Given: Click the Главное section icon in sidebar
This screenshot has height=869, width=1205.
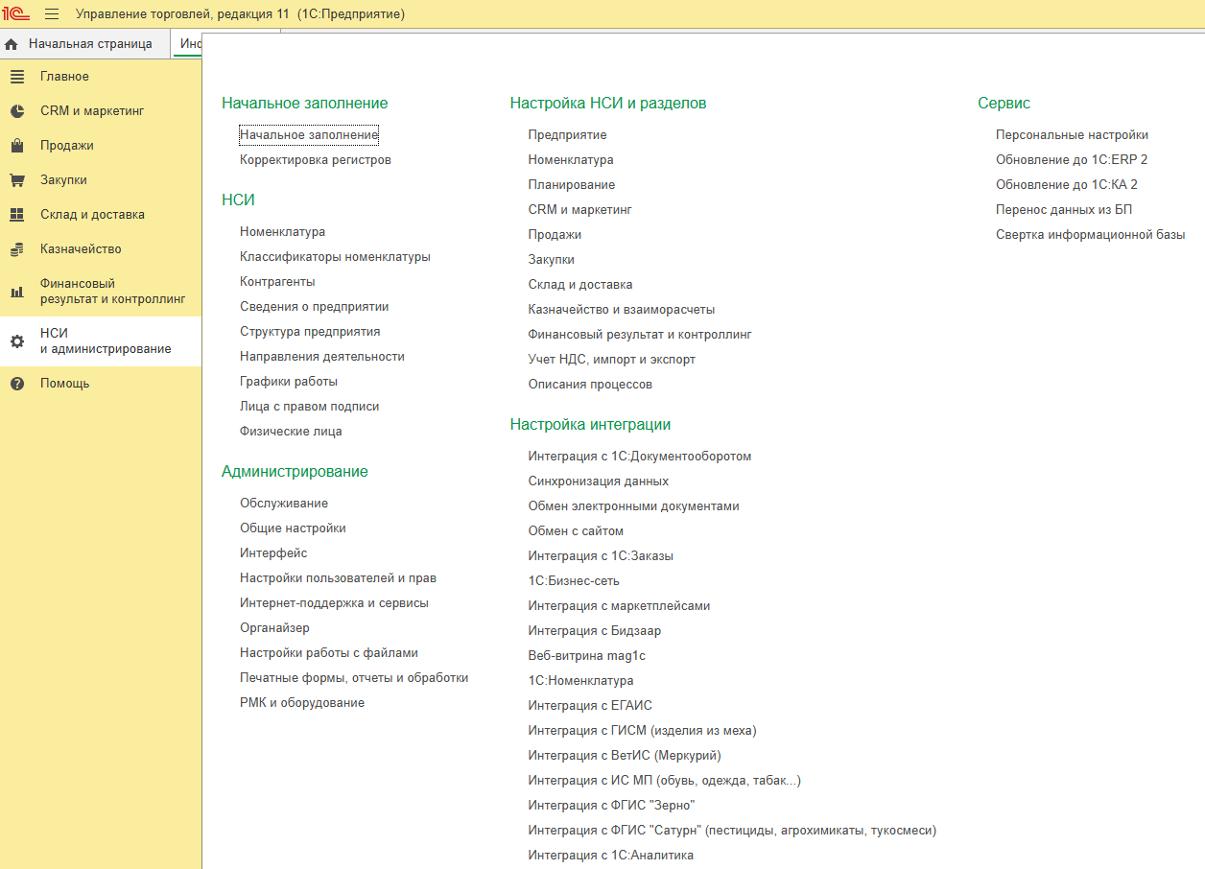Looking at the screenshot, I should 17,77.
